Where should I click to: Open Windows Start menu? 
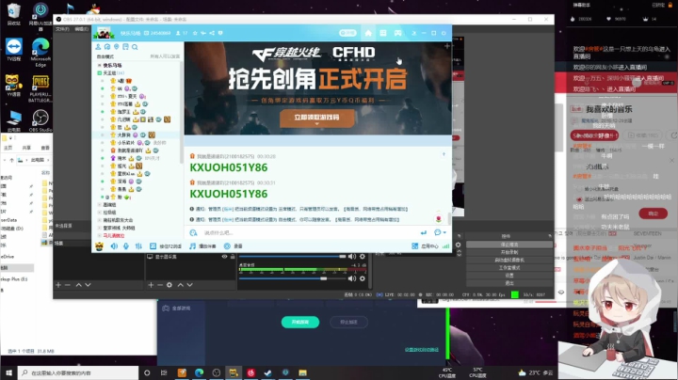coord(8,372)
